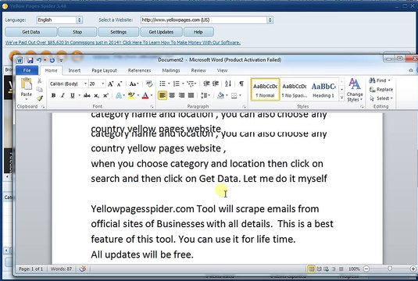Image resolution: width=418 pixels, height=281 pixels.
Task: Click the Shading paint bucket icon
Action: click(x=220, y=95)
